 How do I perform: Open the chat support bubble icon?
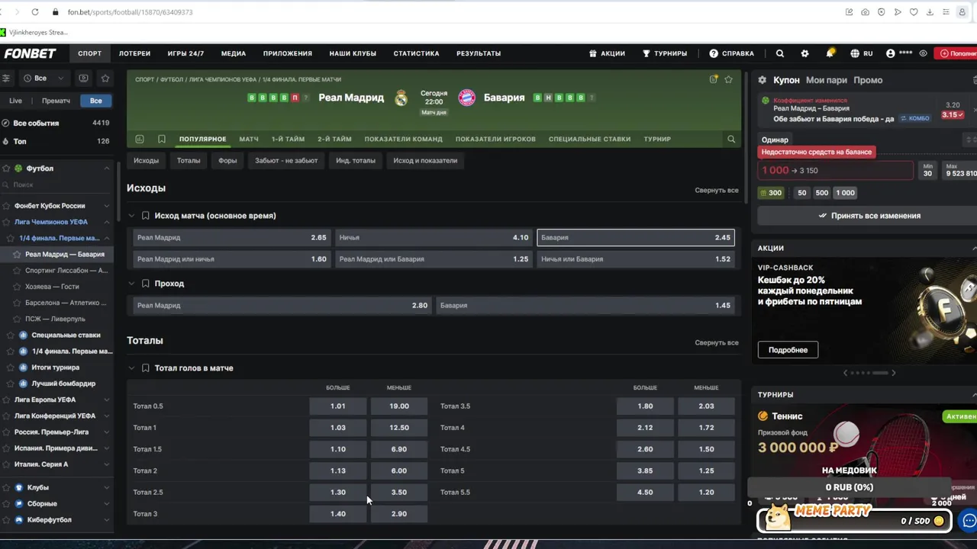(969, 521)
